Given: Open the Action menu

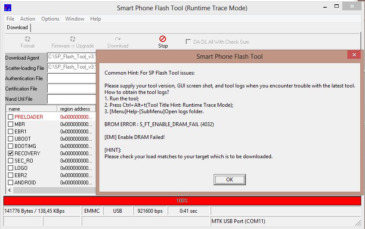Looking at the screenshot, I should click(x=28, y=19).
